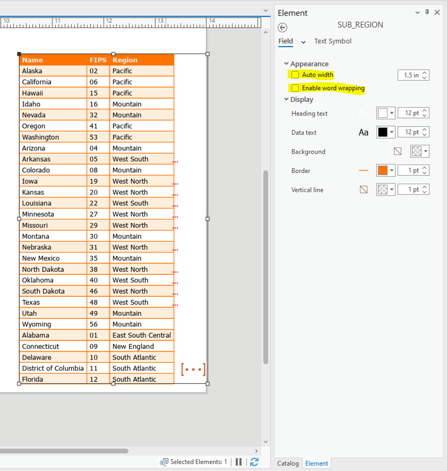Select the black Data text color swatch
447x471 pixels.
pos(383,132)
